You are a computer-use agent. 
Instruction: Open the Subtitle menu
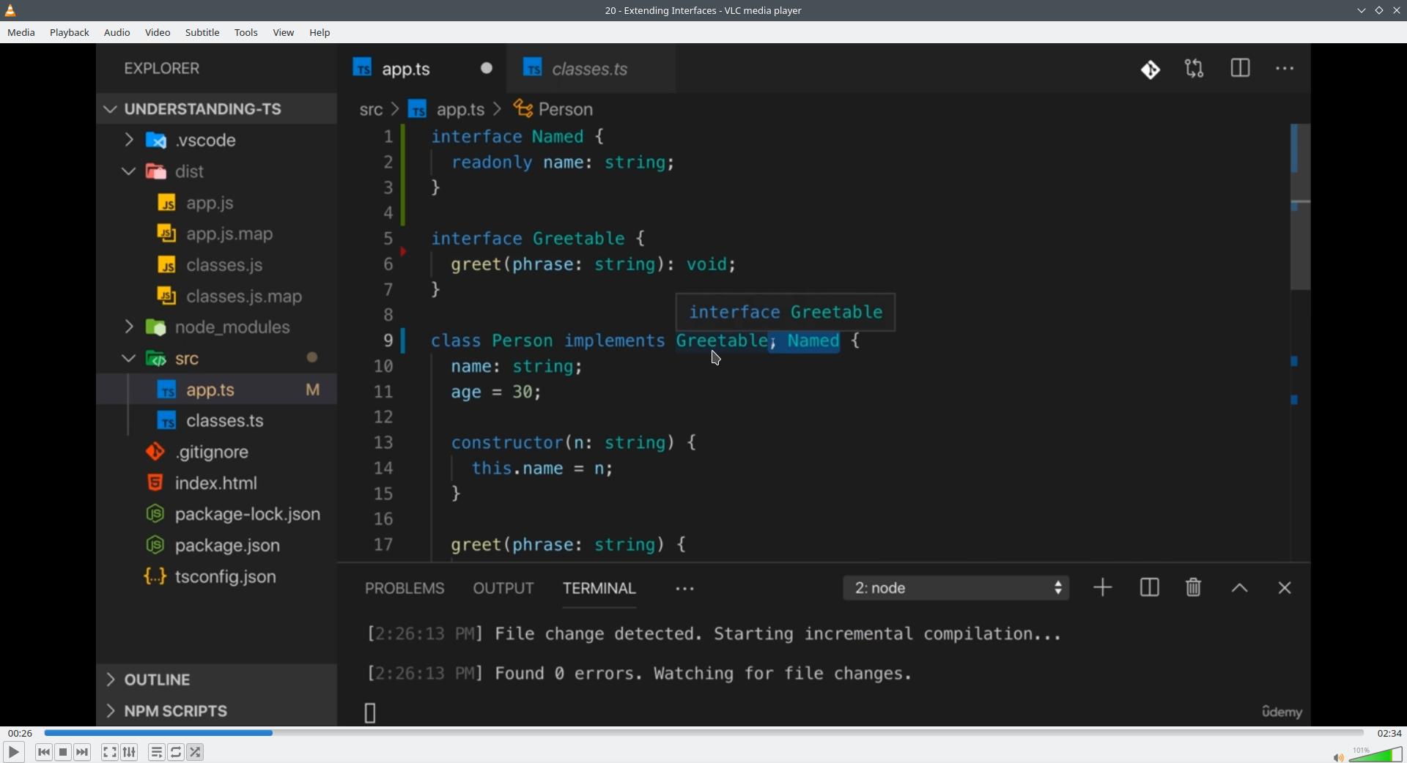pos(202,33)
